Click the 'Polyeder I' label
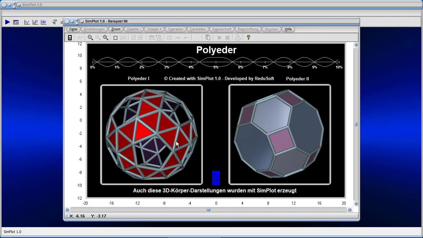Viewport: 423px width, 238px height. [x=138, y=79]
